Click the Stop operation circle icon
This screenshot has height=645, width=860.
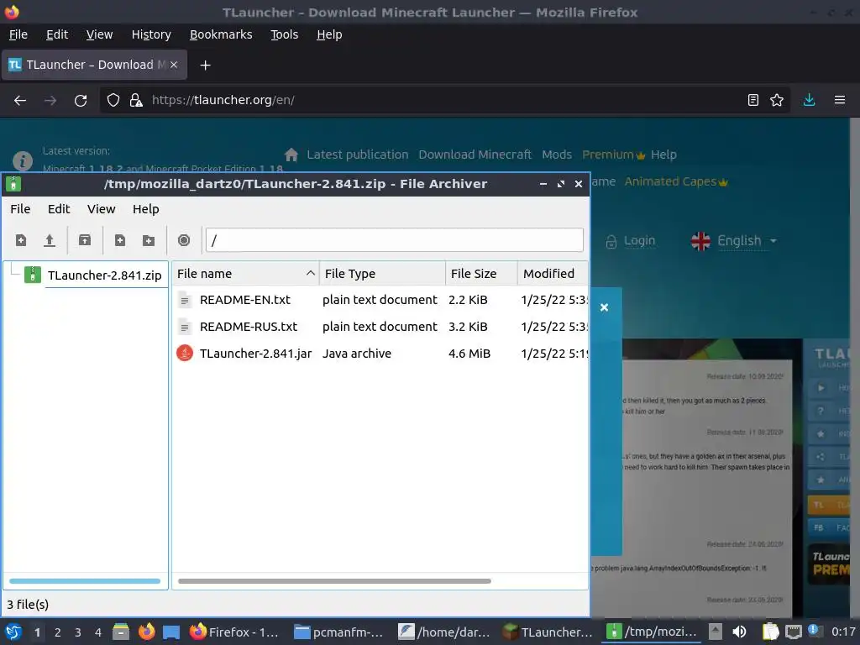pyautogui.click(x=184, y=240)
